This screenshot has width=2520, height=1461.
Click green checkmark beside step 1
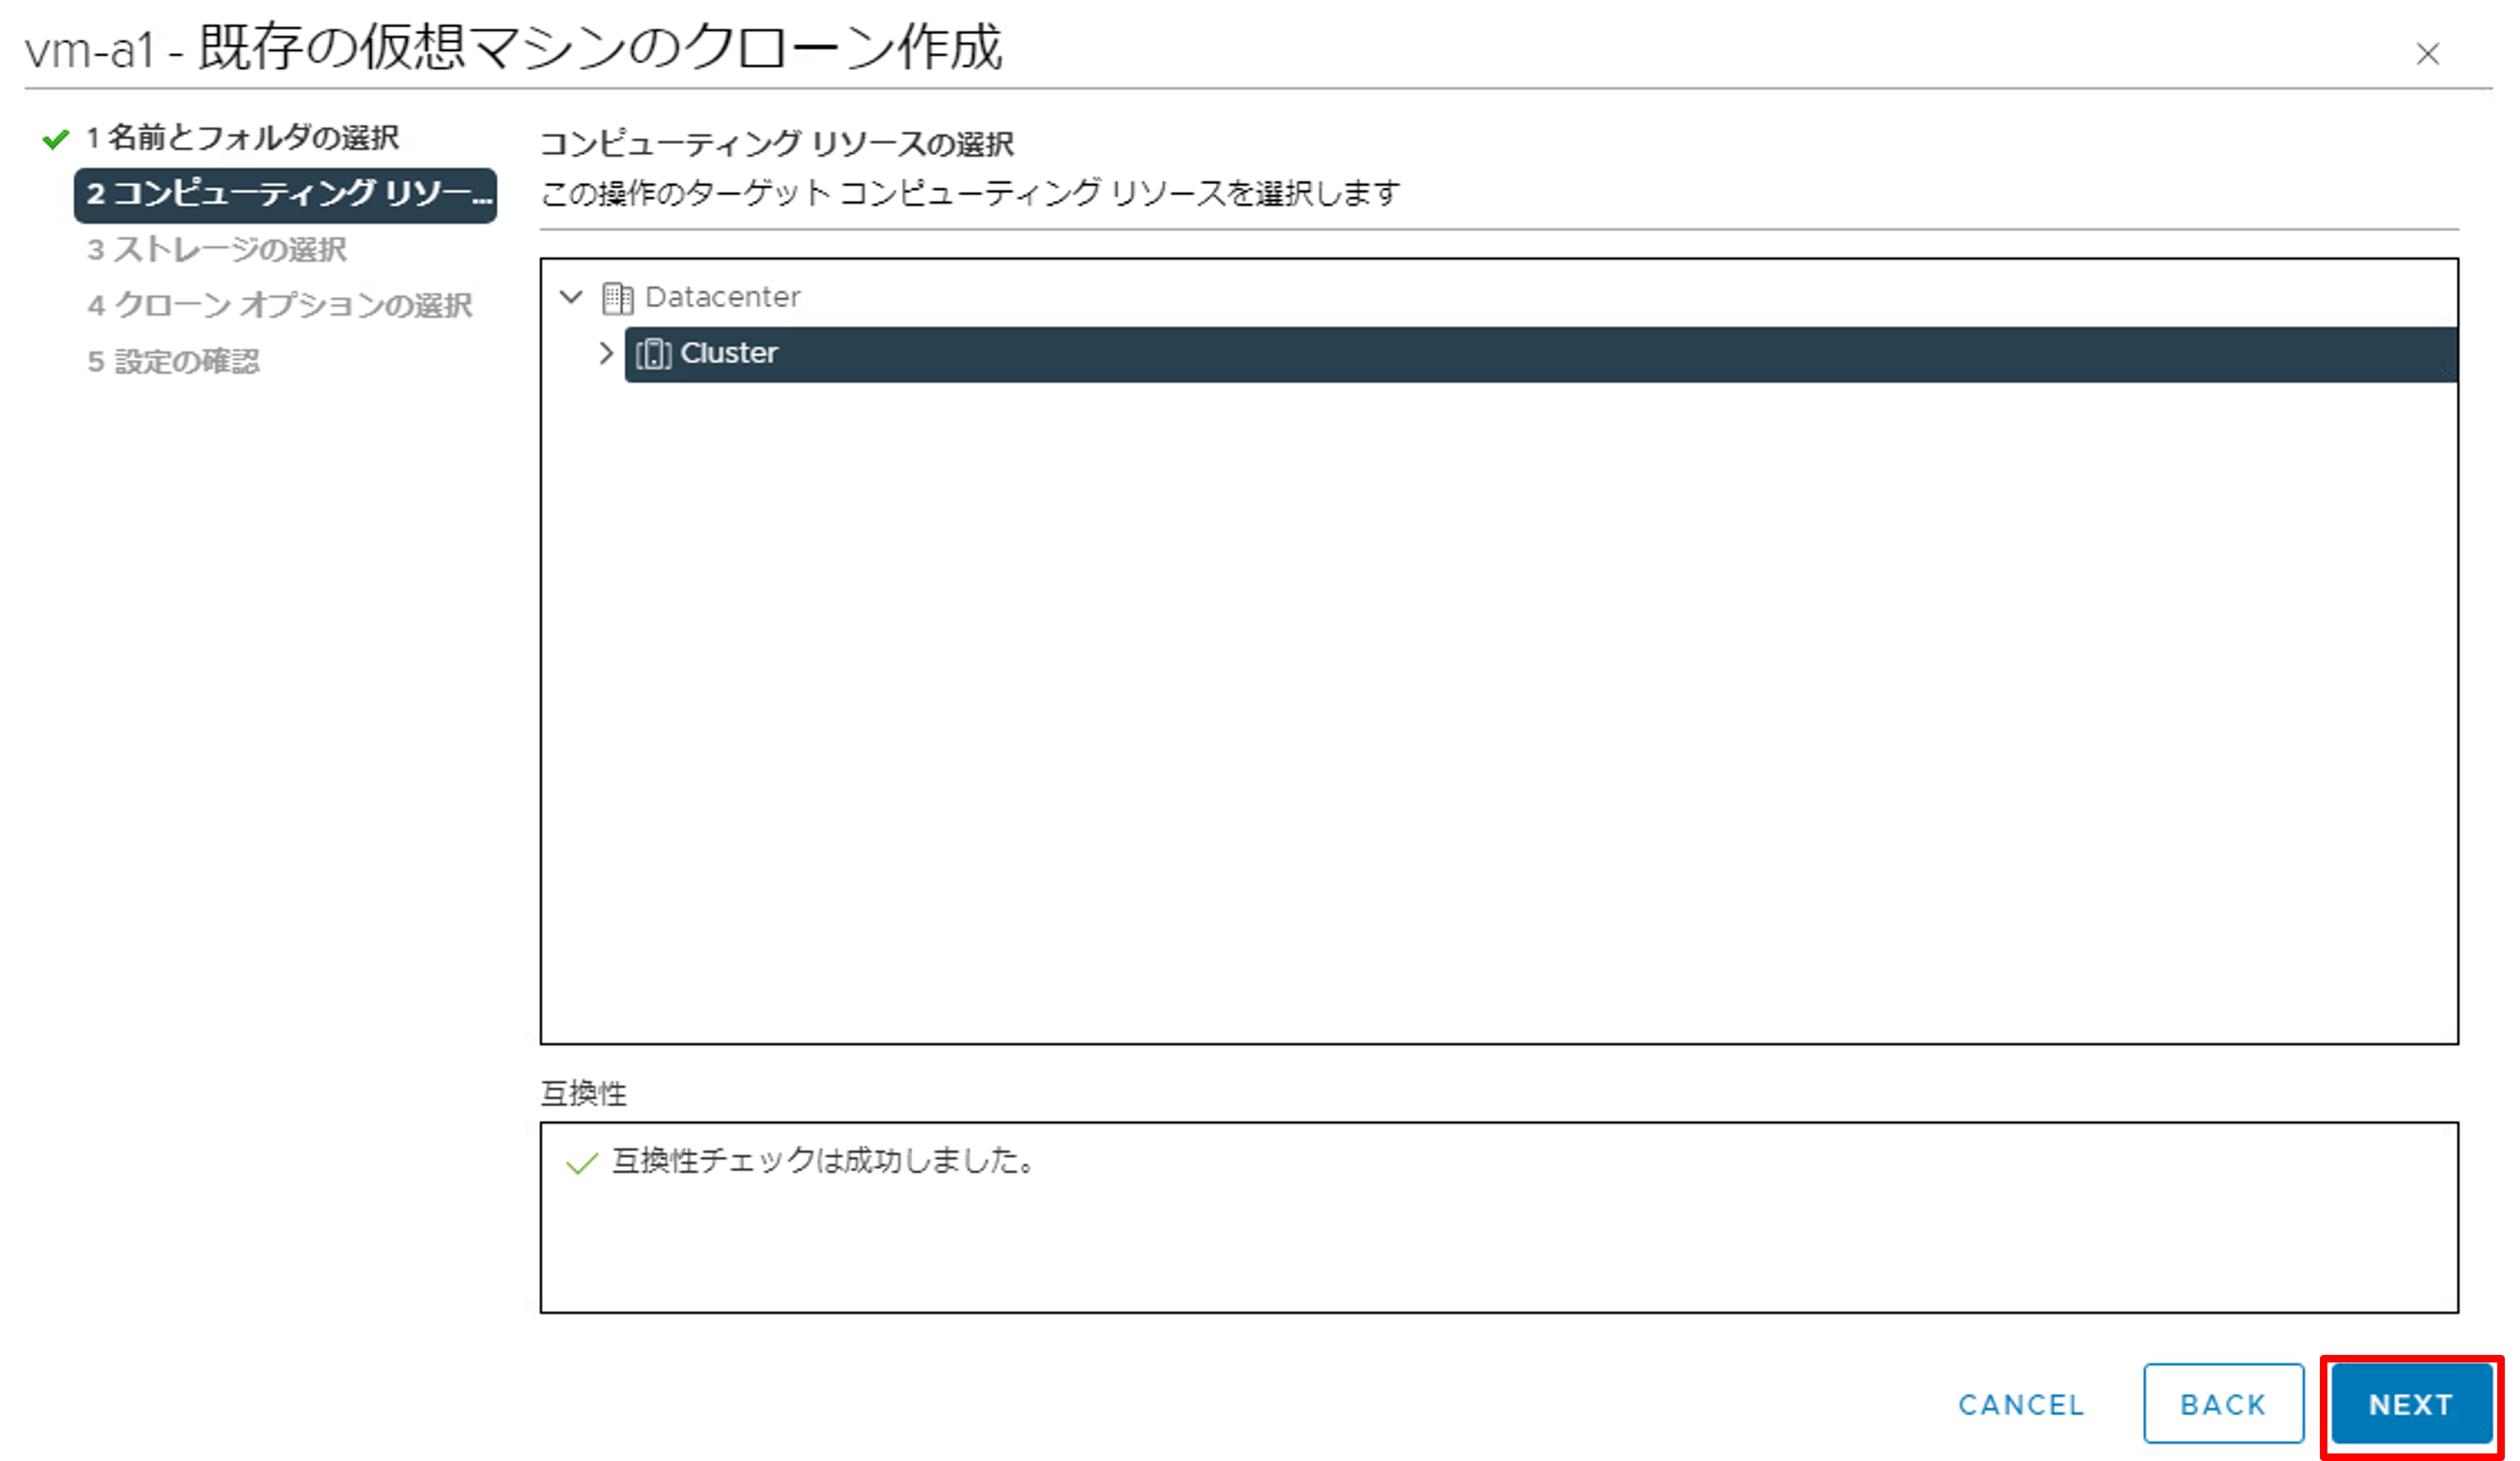[x=56, y=139]
